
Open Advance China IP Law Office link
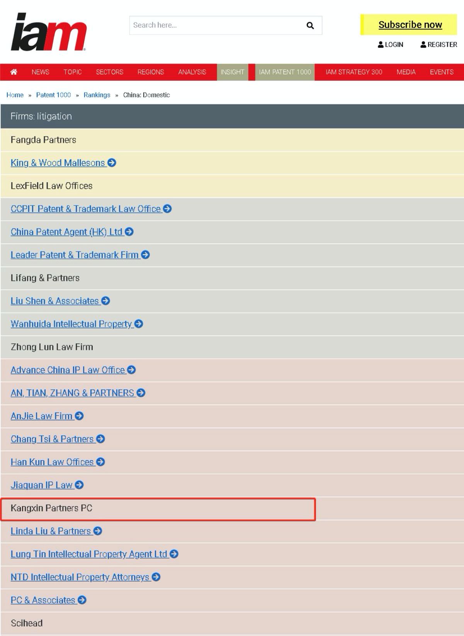pyautogui.click(x=68, y=370)
